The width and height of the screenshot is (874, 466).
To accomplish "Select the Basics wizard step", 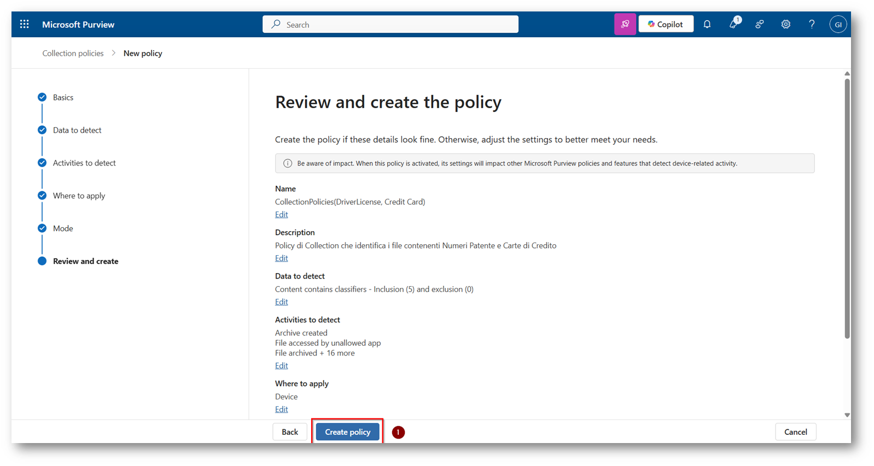I will [x=63, y=97].
